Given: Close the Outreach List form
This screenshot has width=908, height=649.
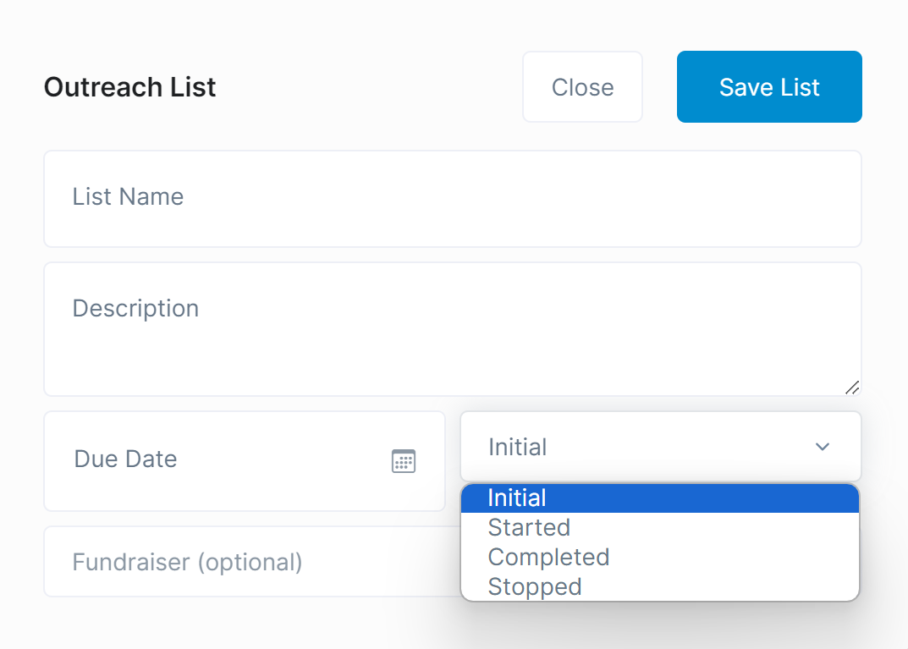Looking at the screenshot, I should 582,86.
